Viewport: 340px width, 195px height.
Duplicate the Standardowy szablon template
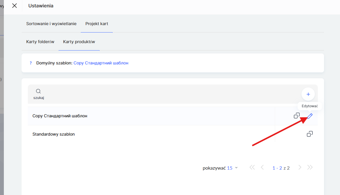click(310, 134)
